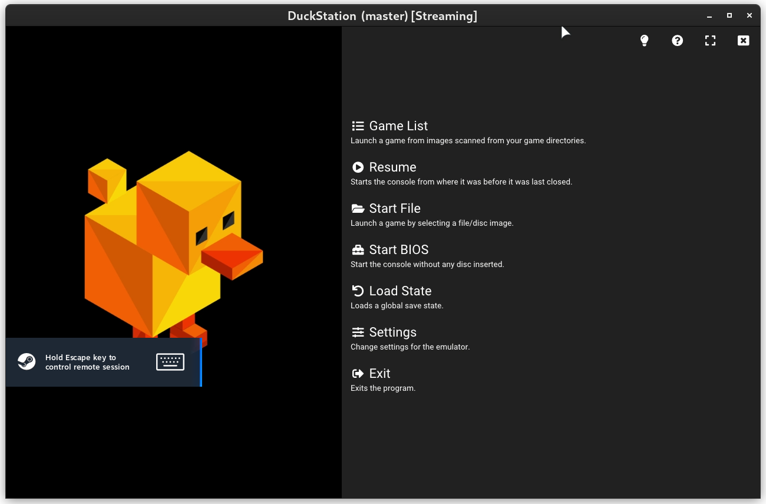Click the Steam keyboard icon in the overlay

pos(170,361)
